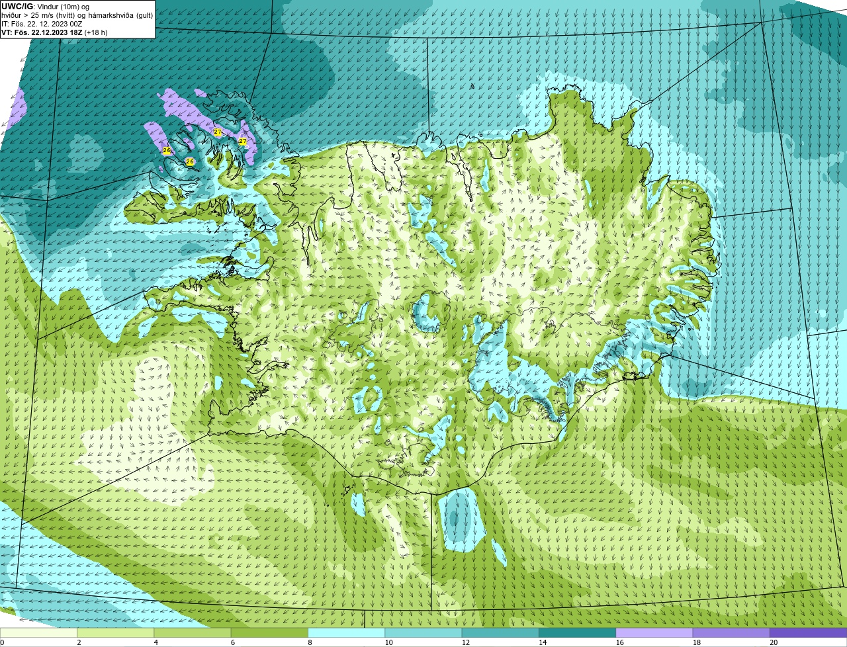
Task: Select the colorbar tick label 8
Action: point(309,642)
